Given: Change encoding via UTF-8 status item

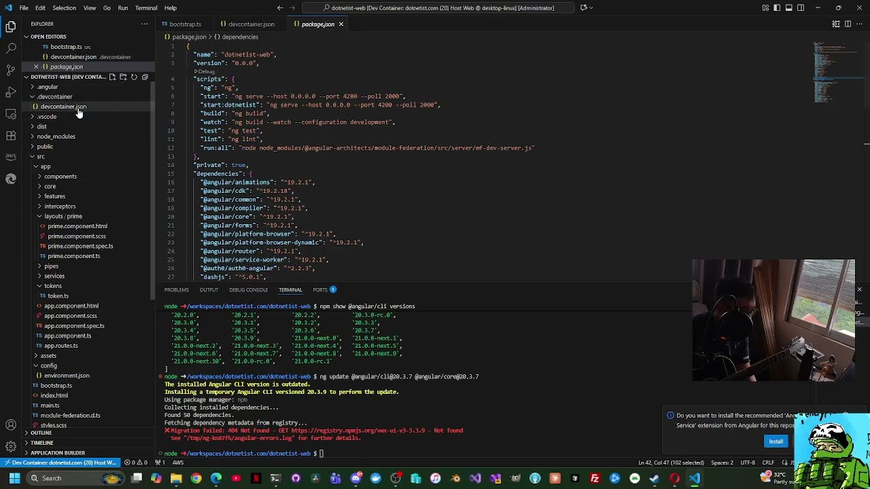Looking at the screenshot, I should 747,463.
